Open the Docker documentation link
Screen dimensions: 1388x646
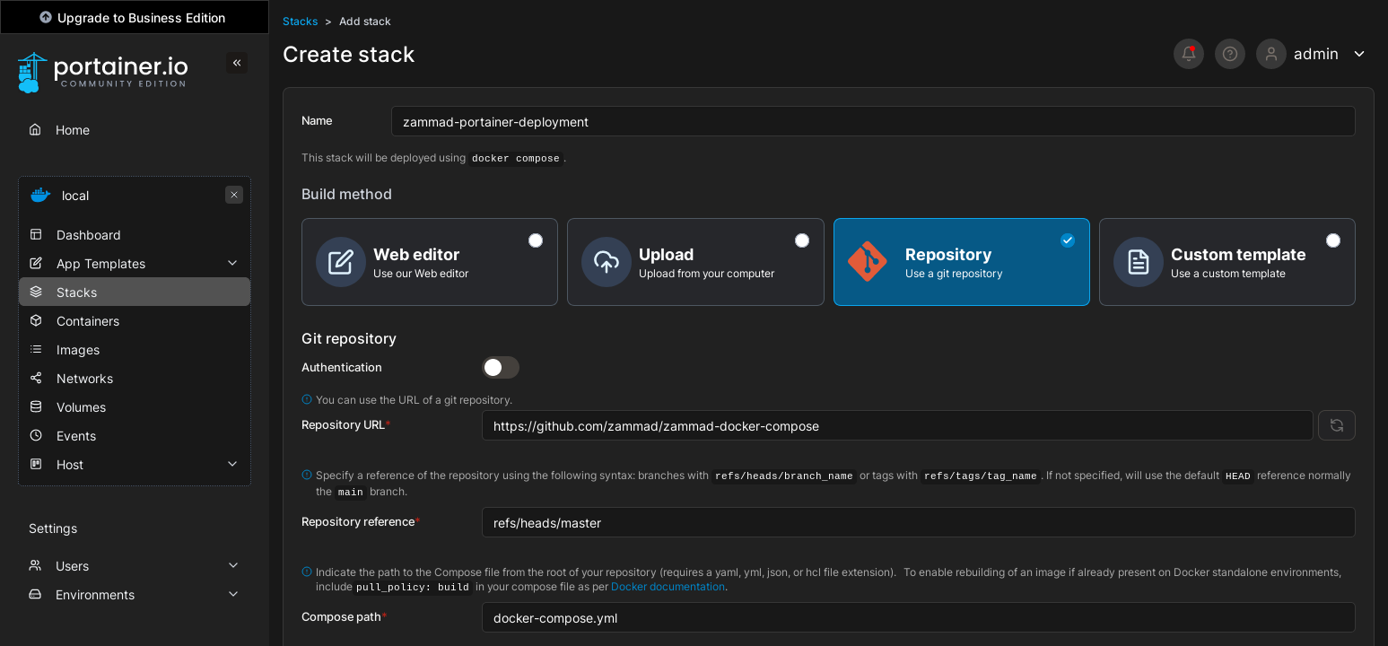(668, 587)
